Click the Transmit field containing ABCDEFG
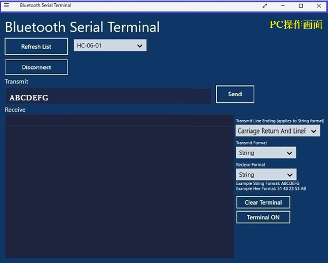 coord(108,97)
